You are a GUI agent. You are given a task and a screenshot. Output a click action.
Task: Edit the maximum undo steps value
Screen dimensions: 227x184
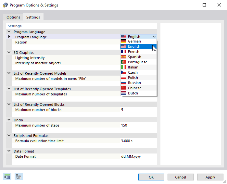click(x=138, y=125)
